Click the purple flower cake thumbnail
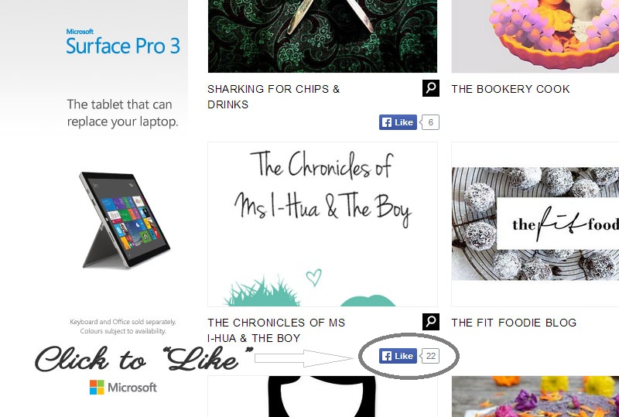Viewport: 619px width, 417px height. 535,396
